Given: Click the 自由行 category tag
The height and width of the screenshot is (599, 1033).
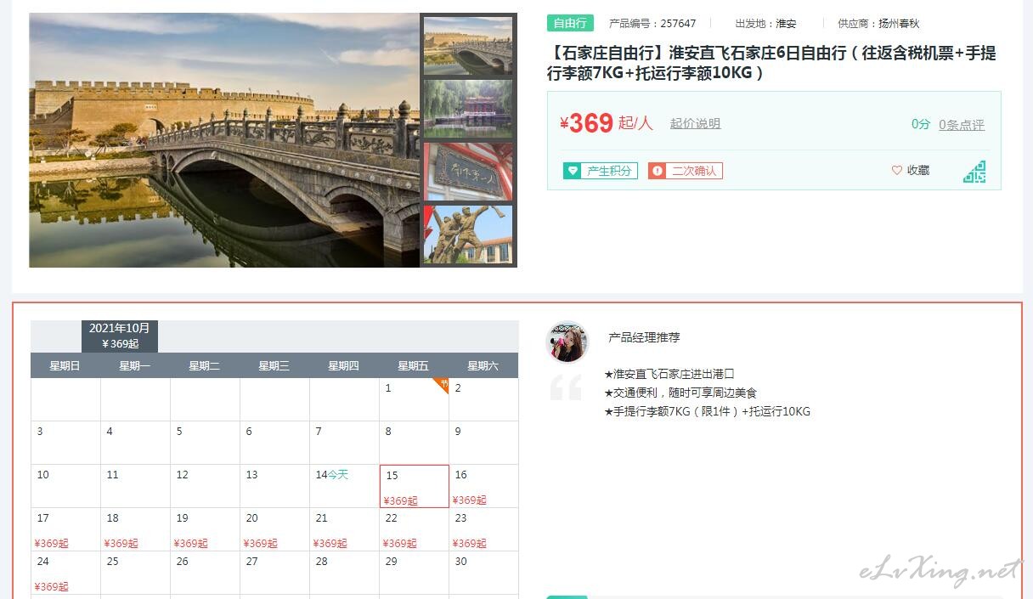Looking at the screenshot, I should (570, 23).
